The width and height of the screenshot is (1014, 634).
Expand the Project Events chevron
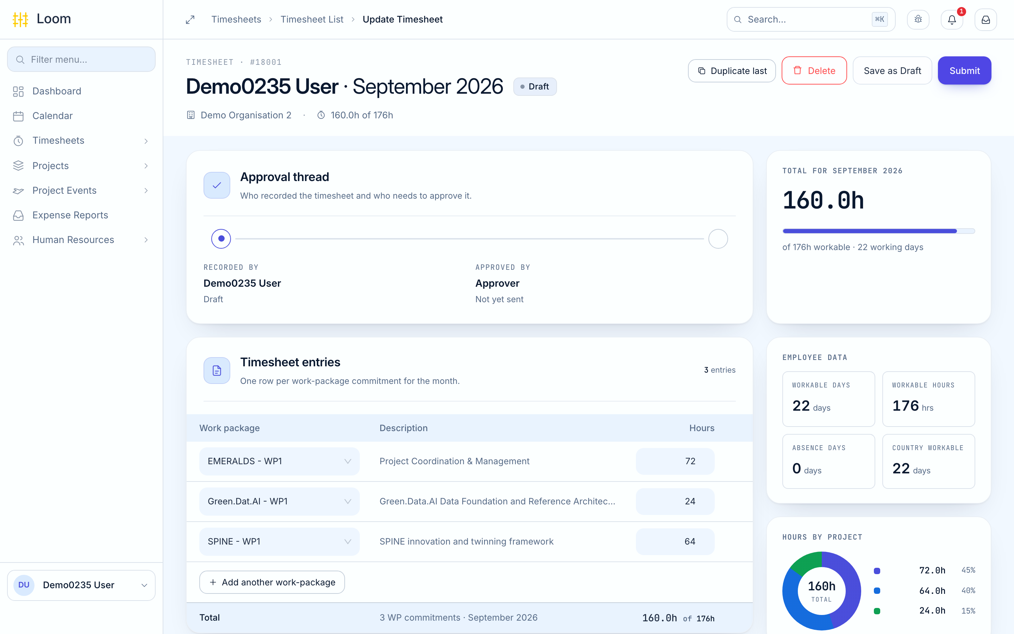click(x=146, y=190)
